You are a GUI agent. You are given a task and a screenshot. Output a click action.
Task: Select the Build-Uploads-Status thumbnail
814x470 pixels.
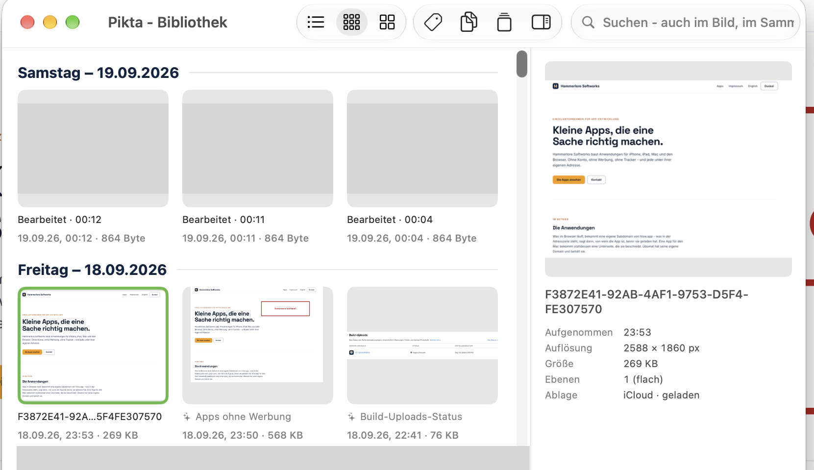(422, 346)
